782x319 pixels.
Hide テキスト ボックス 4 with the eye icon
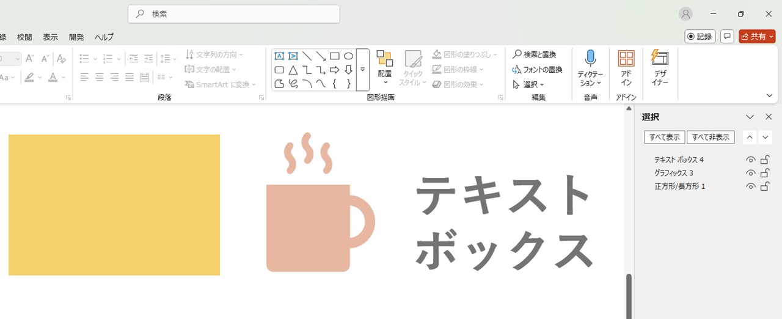(751, 159)
